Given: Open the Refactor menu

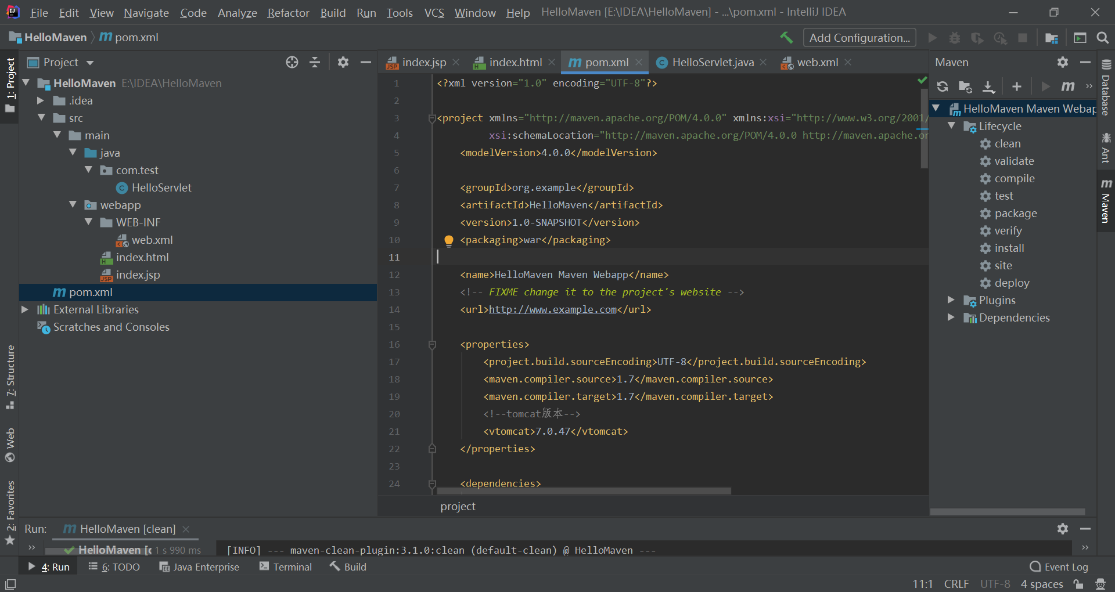Looking at the screenshot, I should [288, 12].
